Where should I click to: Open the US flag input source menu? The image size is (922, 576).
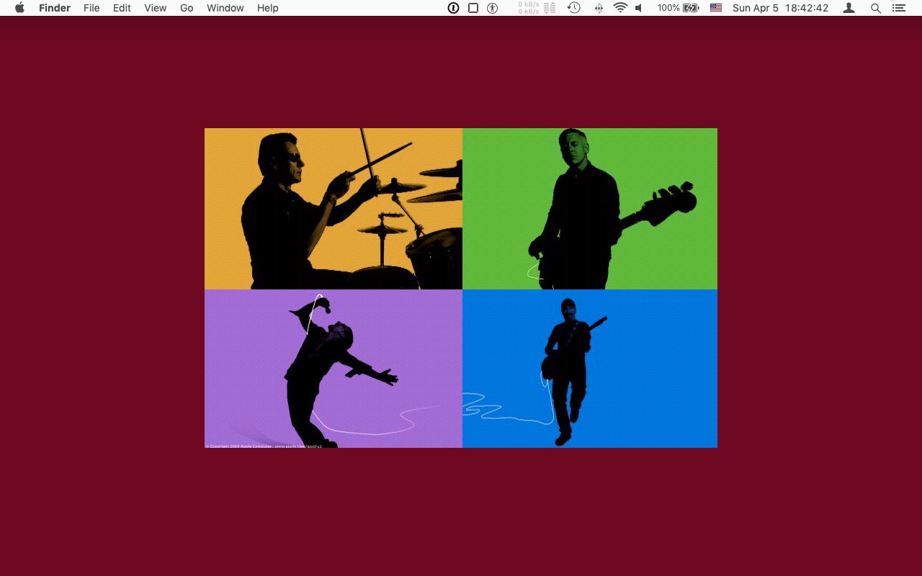click(716, 8)
